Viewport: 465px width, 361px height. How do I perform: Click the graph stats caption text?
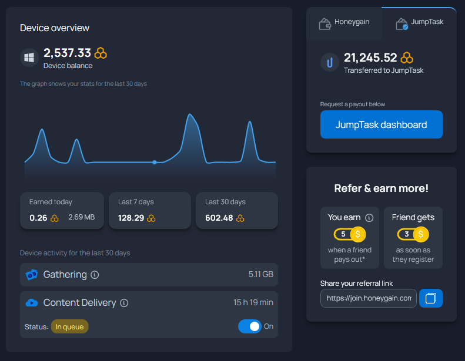click(83, 84)
